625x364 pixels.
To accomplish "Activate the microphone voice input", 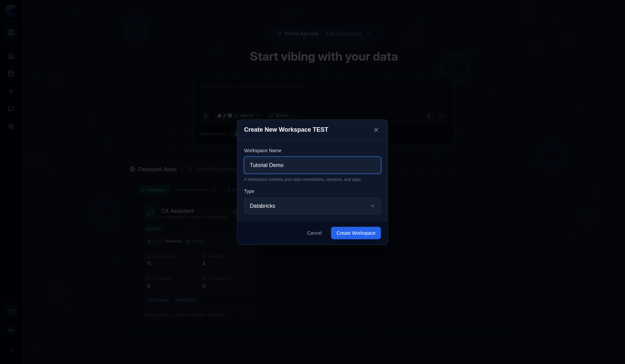I will [x=429, y=115].
